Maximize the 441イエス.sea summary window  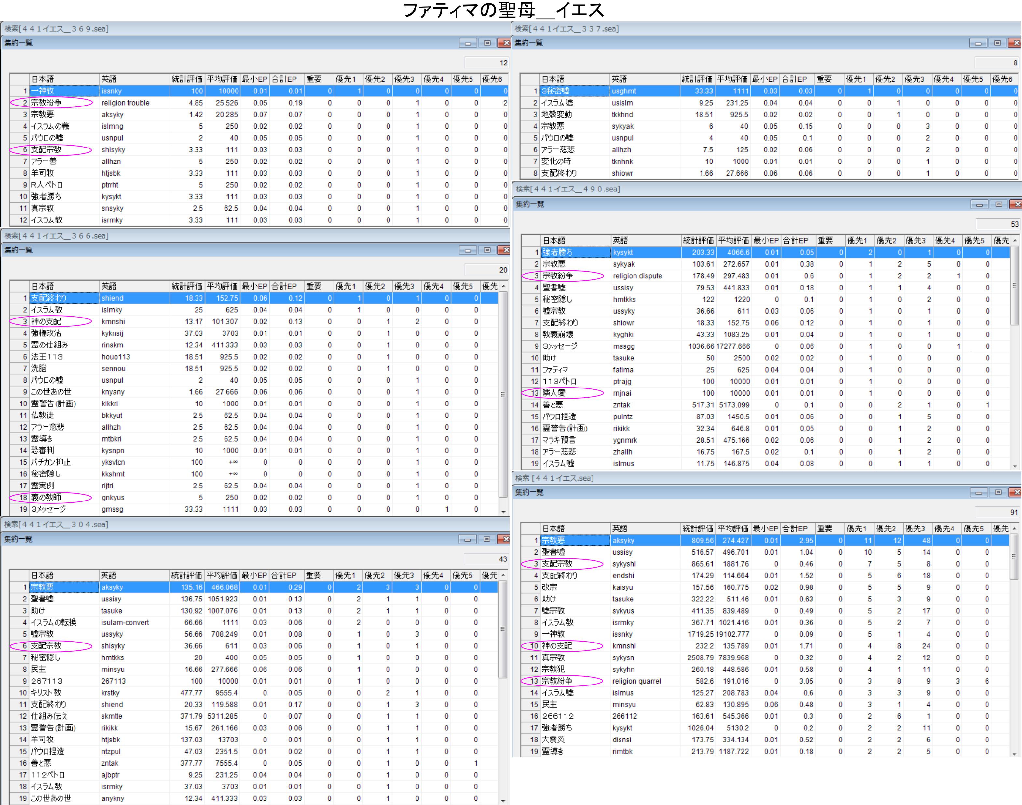pos(998,492)
